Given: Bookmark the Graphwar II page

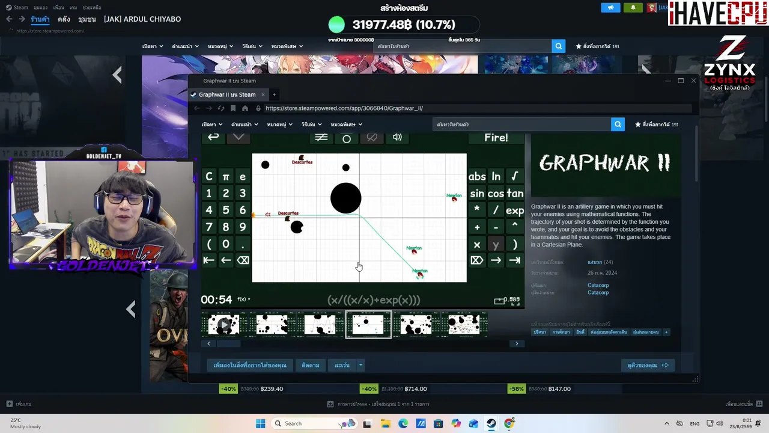Looking at the screenshot, I should click(233, 108).
